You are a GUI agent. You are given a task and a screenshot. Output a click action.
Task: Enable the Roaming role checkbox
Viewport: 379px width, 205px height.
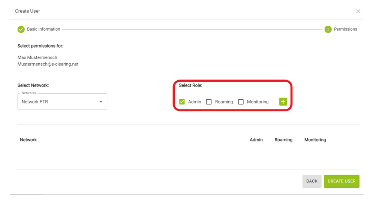click(209, 102)
